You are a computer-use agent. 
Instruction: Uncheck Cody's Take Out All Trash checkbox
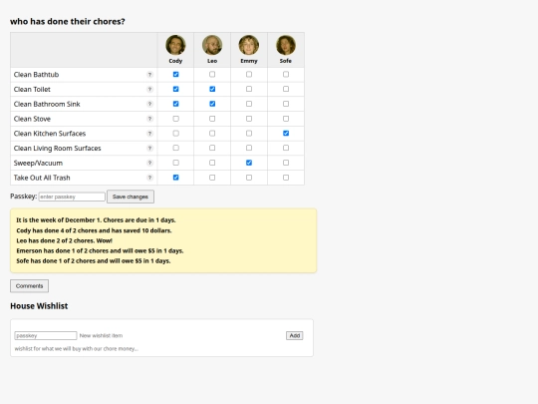[x=175, y=178]
